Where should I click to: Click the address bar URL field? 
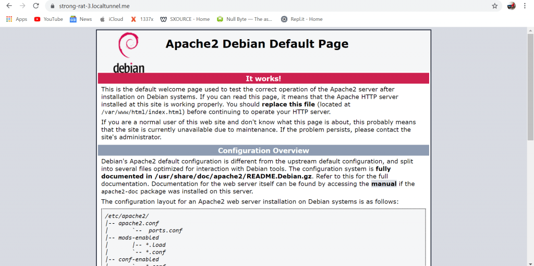click(261, 6)
